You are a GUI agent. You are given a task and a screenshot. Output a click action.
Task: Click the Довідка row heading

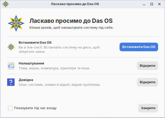tap(26, 80)
